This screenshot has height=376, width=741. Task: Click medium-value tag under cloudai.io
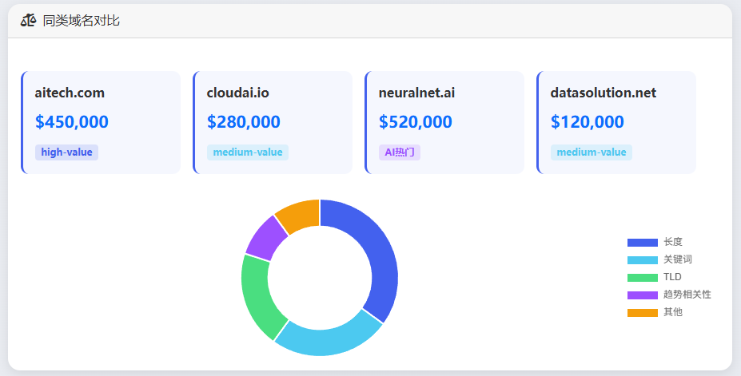point(248,152)
